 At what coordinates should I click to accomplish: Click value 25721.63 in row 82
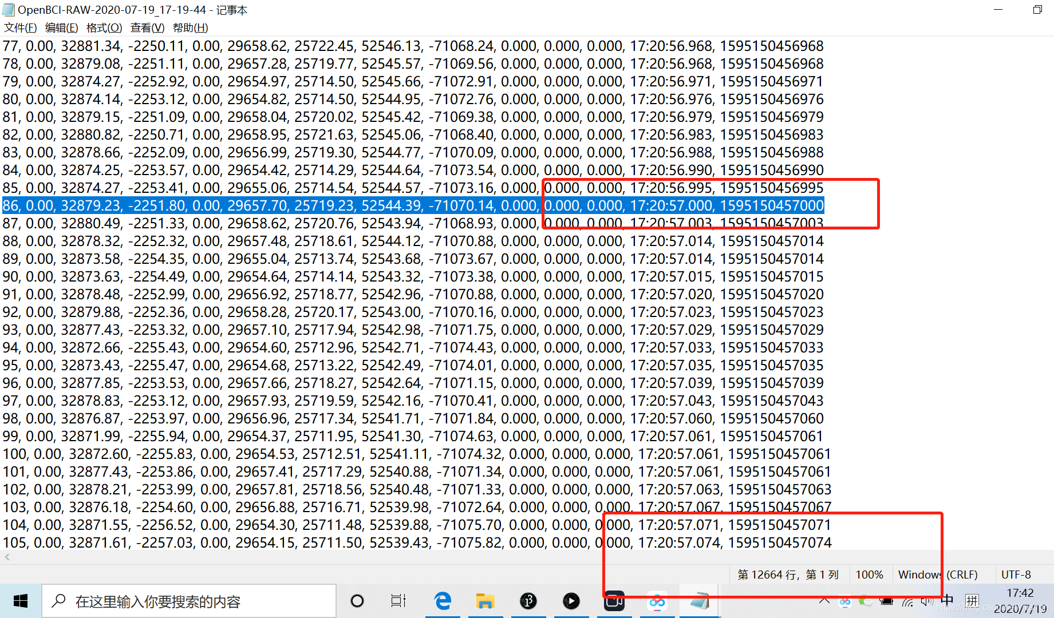pyautogui.click(x=324, y=134)
